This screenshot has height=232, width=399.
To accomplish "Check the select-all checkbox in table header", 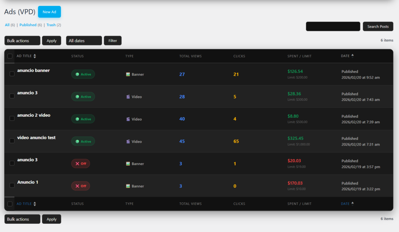I will (10, 56).
